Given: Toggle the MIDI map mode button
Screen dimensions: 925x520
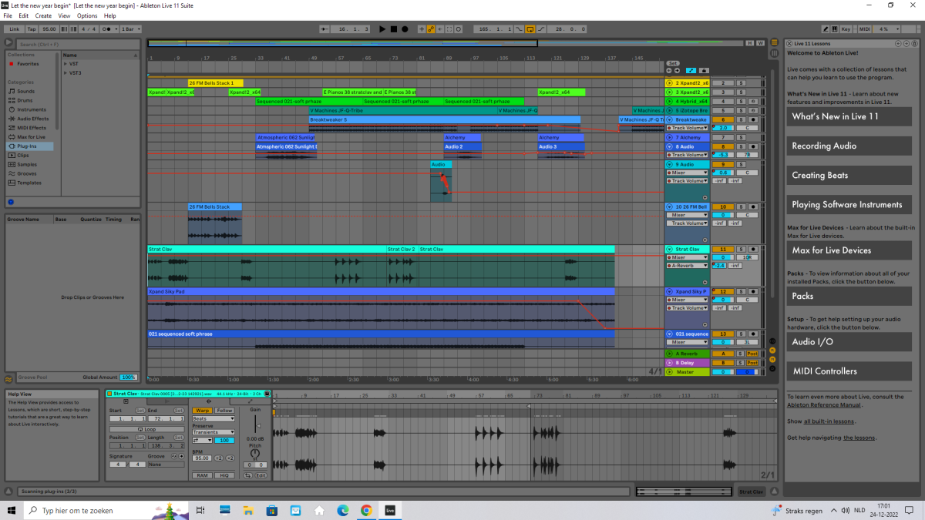Looking at the screenshot, I should 865,29.
